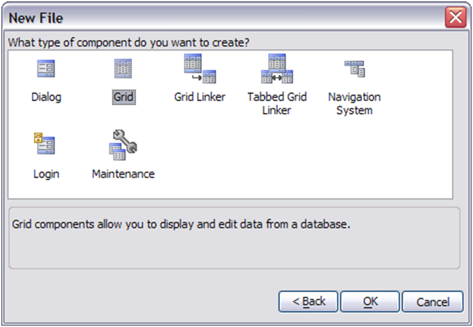Click the "Navigation System" caption

point(355,103)
